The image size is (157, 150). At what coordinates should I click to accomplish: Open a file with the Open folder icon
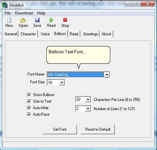[23, 20]
